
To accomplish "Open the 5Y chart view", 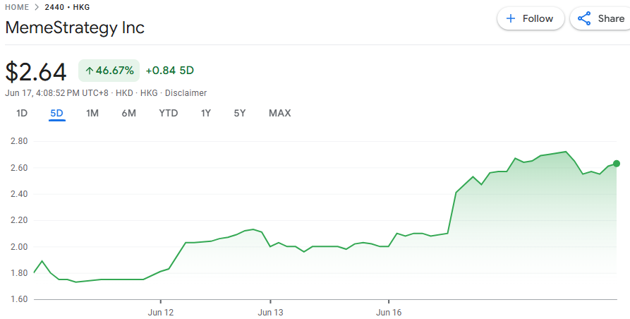I will point(240,113).
